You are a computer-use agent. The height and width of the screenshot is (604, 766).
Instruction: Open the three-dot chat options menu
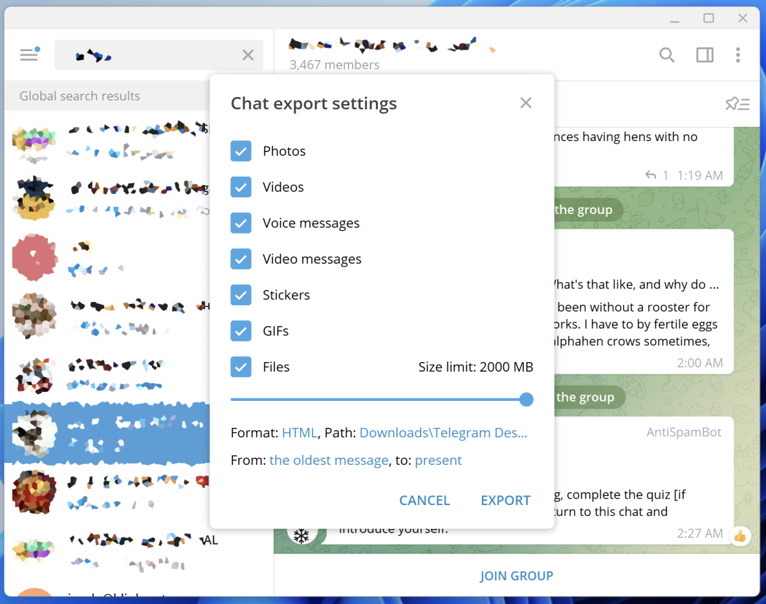coord(738,55)
